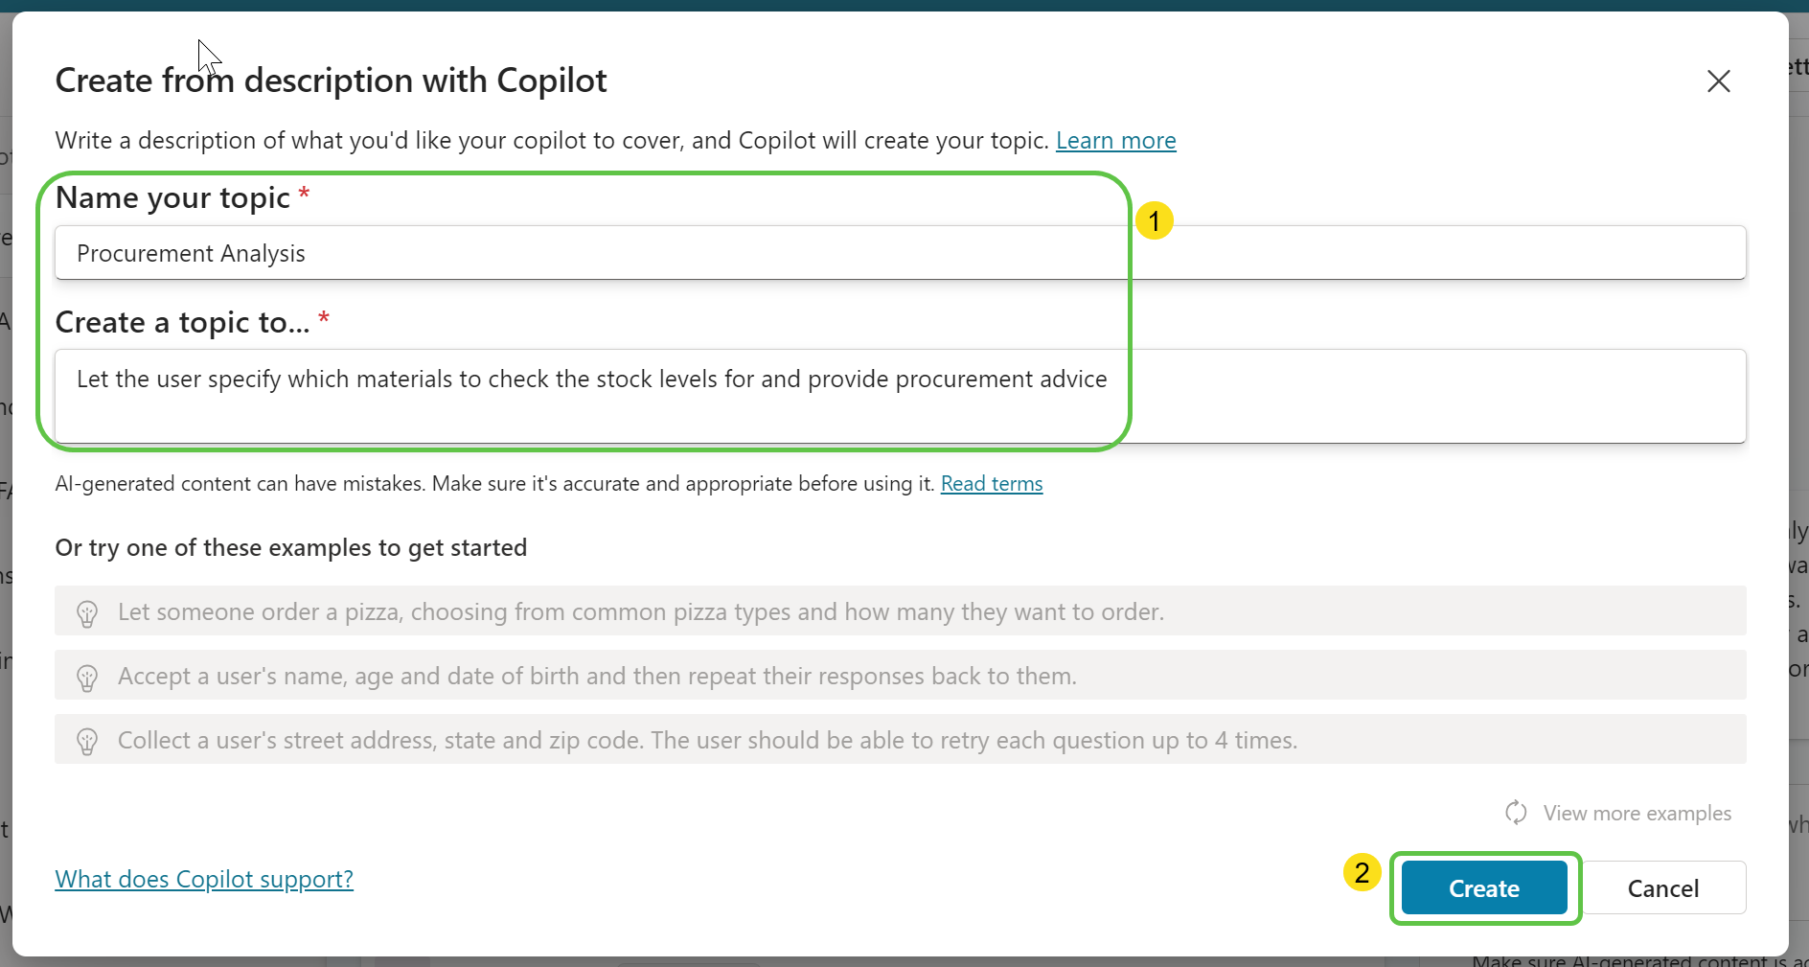Select the pizza ordering example text
Image resolution: width=1809 pixels, height=967 pixels.
[x=640, y=612]
